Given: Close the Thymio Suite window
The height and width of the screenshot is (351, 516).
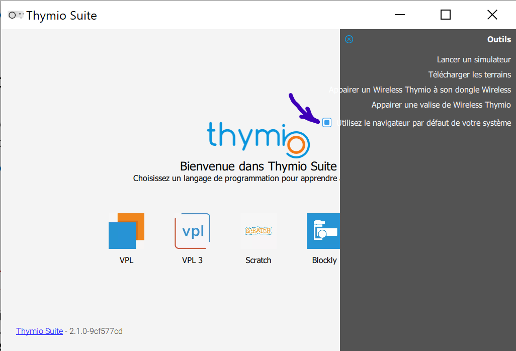Looking at the screenshot, I should coord(492,15).
